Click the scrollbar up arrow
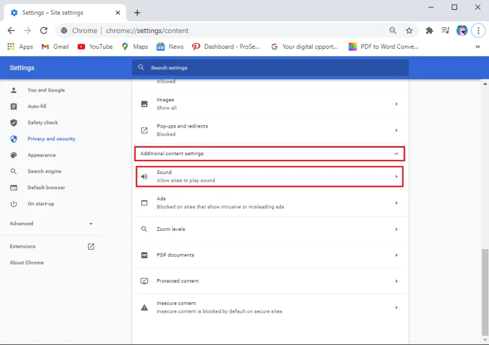Screen dimensions: 489x345 point(485,84)
